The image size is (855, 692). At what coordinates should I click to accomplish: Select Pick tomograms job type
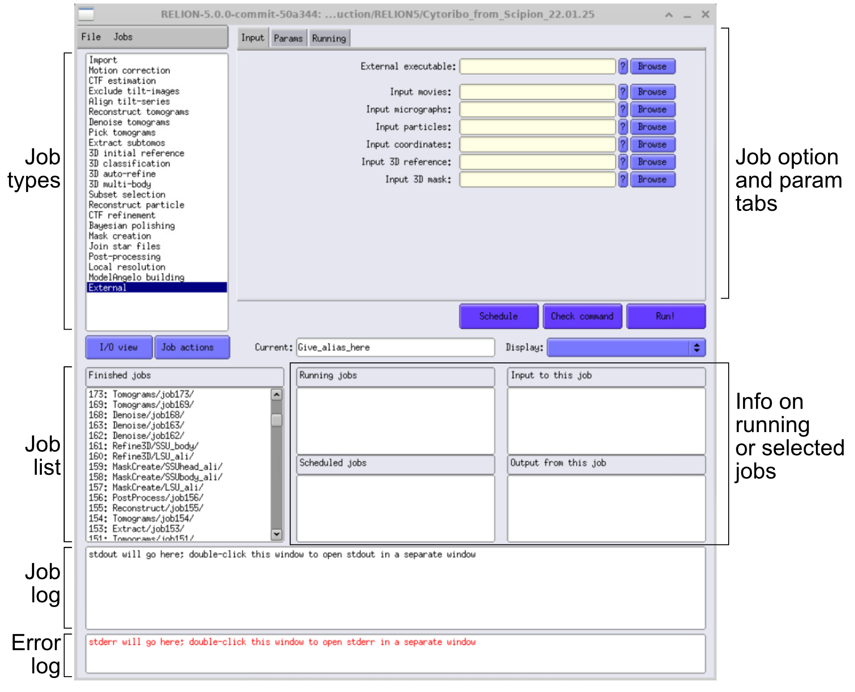pyautogui.click(x=157, y=133)
